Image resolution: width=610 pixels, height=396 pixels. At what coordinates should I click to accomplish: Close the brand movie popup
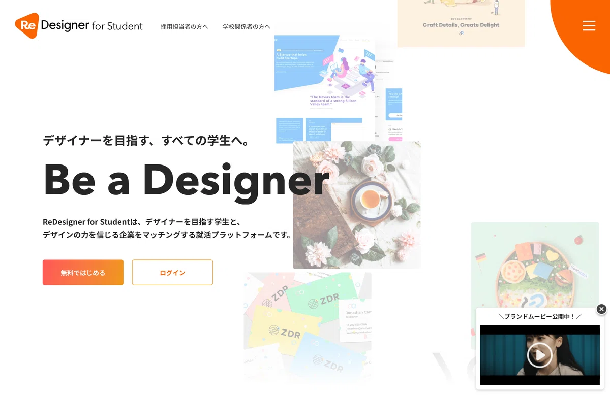coord(601,309)
